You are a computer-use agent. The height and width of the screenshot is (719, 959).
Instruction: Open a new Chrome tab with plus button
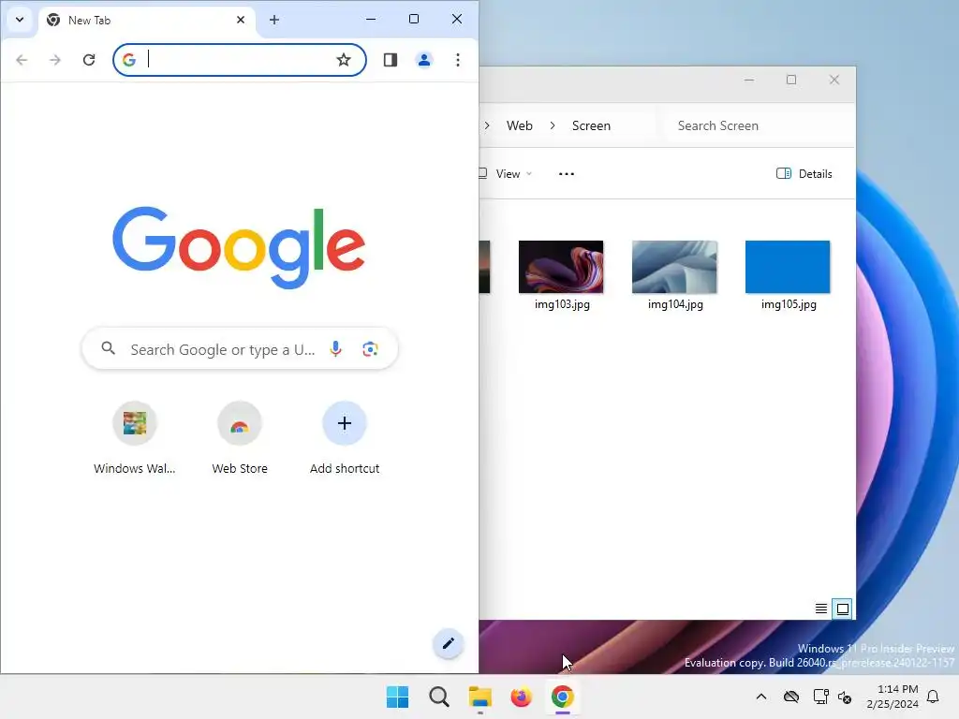pos(274,21)
